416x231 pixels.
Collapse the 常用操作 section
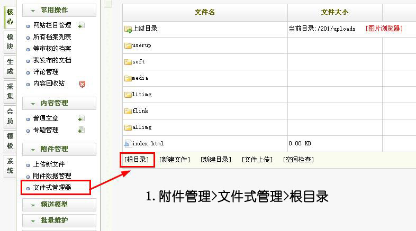pyautogui.click(x=59, y=10)
